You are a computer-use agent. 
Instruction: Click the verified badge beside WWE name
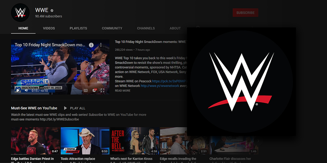[x=52, y=10]
